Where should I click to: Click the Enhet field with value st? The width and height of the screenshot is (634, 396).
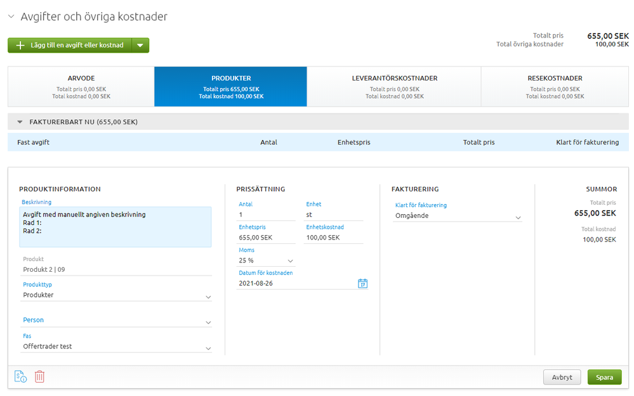click(333, 215)
